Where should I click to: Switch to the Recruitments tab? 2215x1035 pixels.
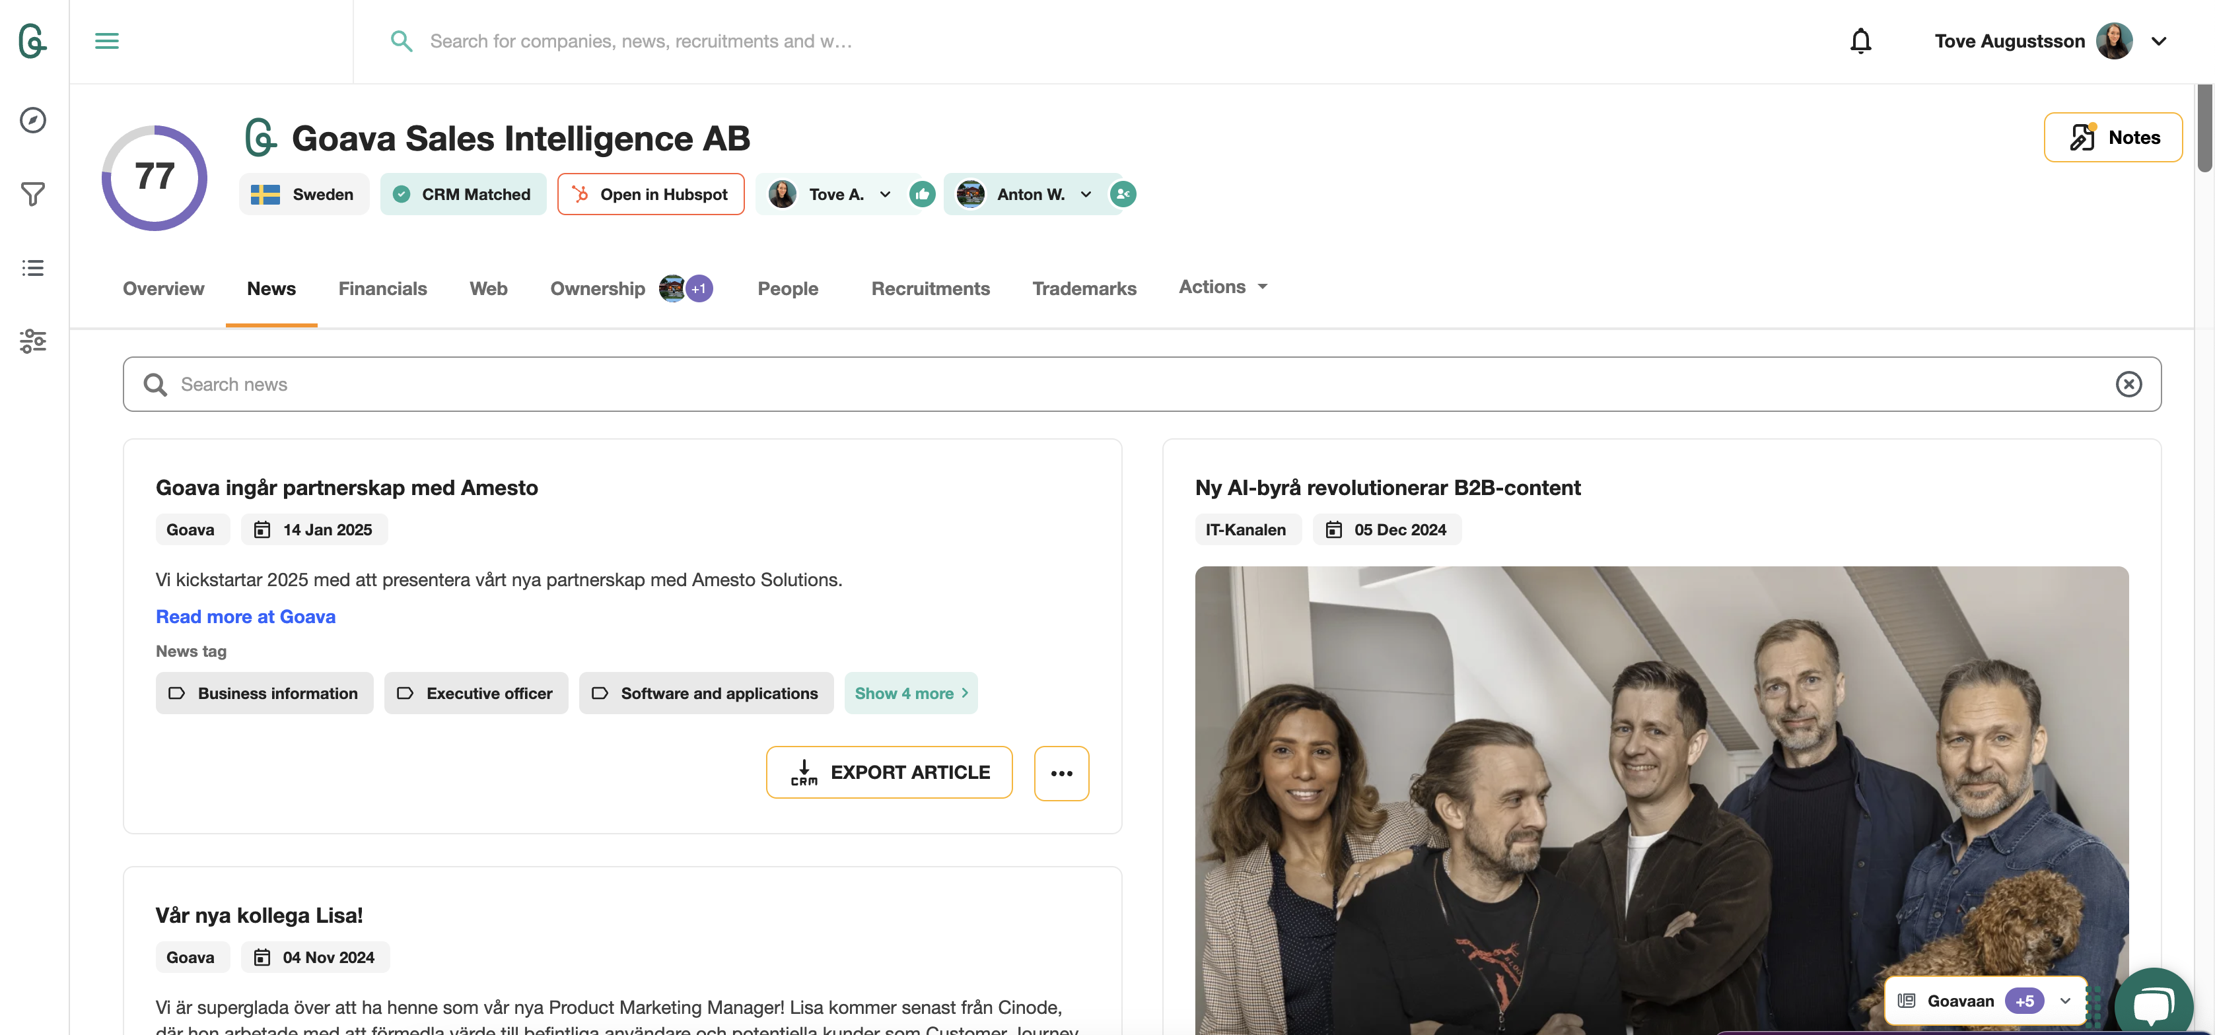point(929,289)
